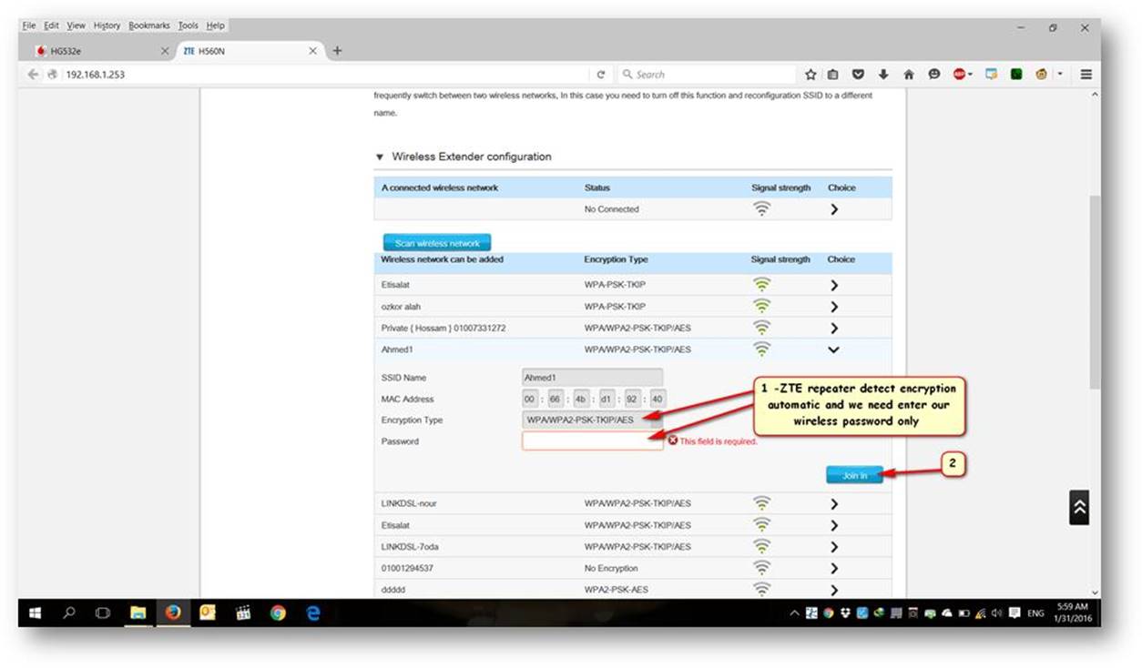Expand the LINKDSL-7oda network row

tap(833, 547)
